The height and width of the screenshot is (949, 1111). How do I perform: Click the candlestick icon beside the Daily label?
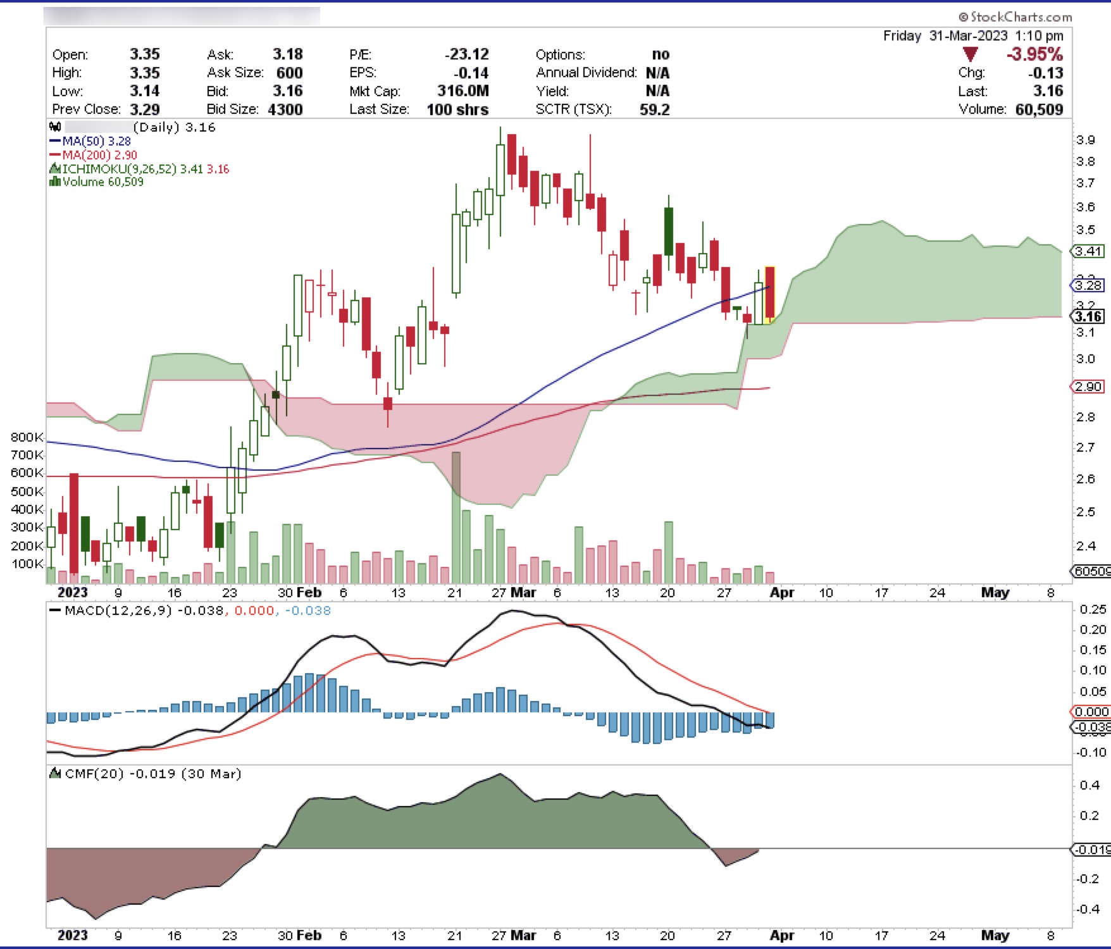pyautogui.click(x=55, y=127)
